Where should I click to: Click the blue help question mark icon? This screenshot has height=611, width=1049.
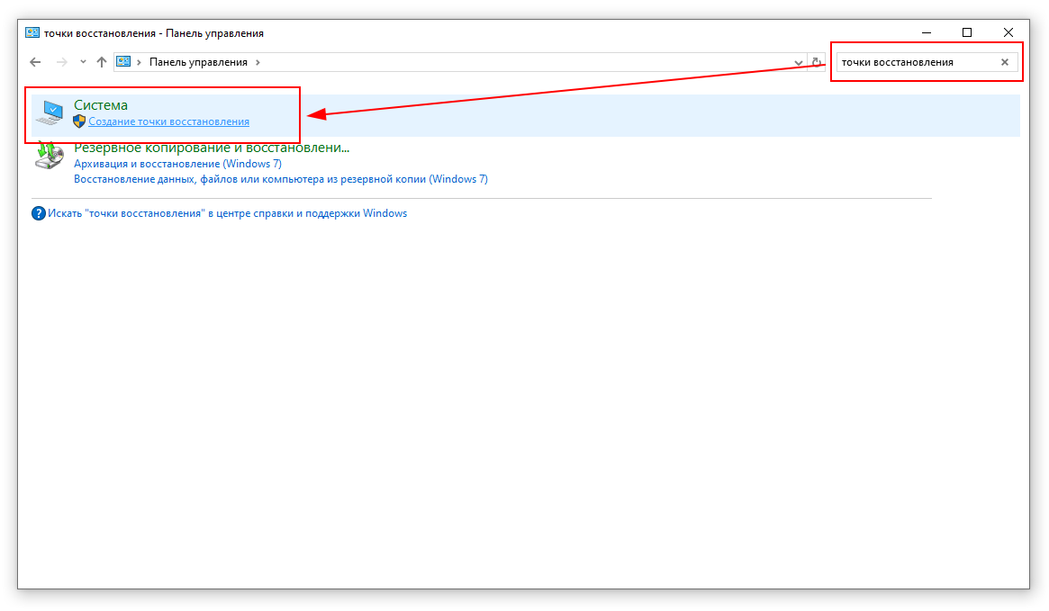(x=39, y=213)
